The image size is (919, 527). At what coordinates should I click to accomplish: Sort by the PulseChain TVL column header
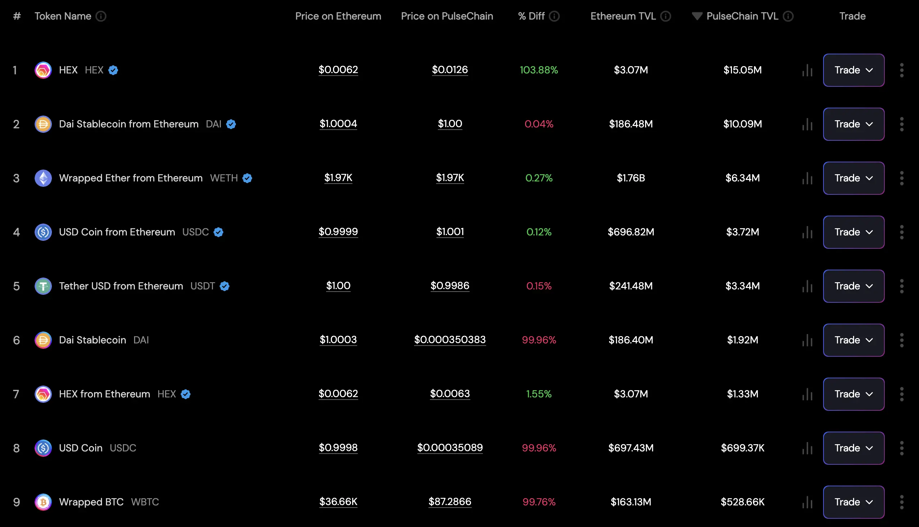tap(742, 16)
